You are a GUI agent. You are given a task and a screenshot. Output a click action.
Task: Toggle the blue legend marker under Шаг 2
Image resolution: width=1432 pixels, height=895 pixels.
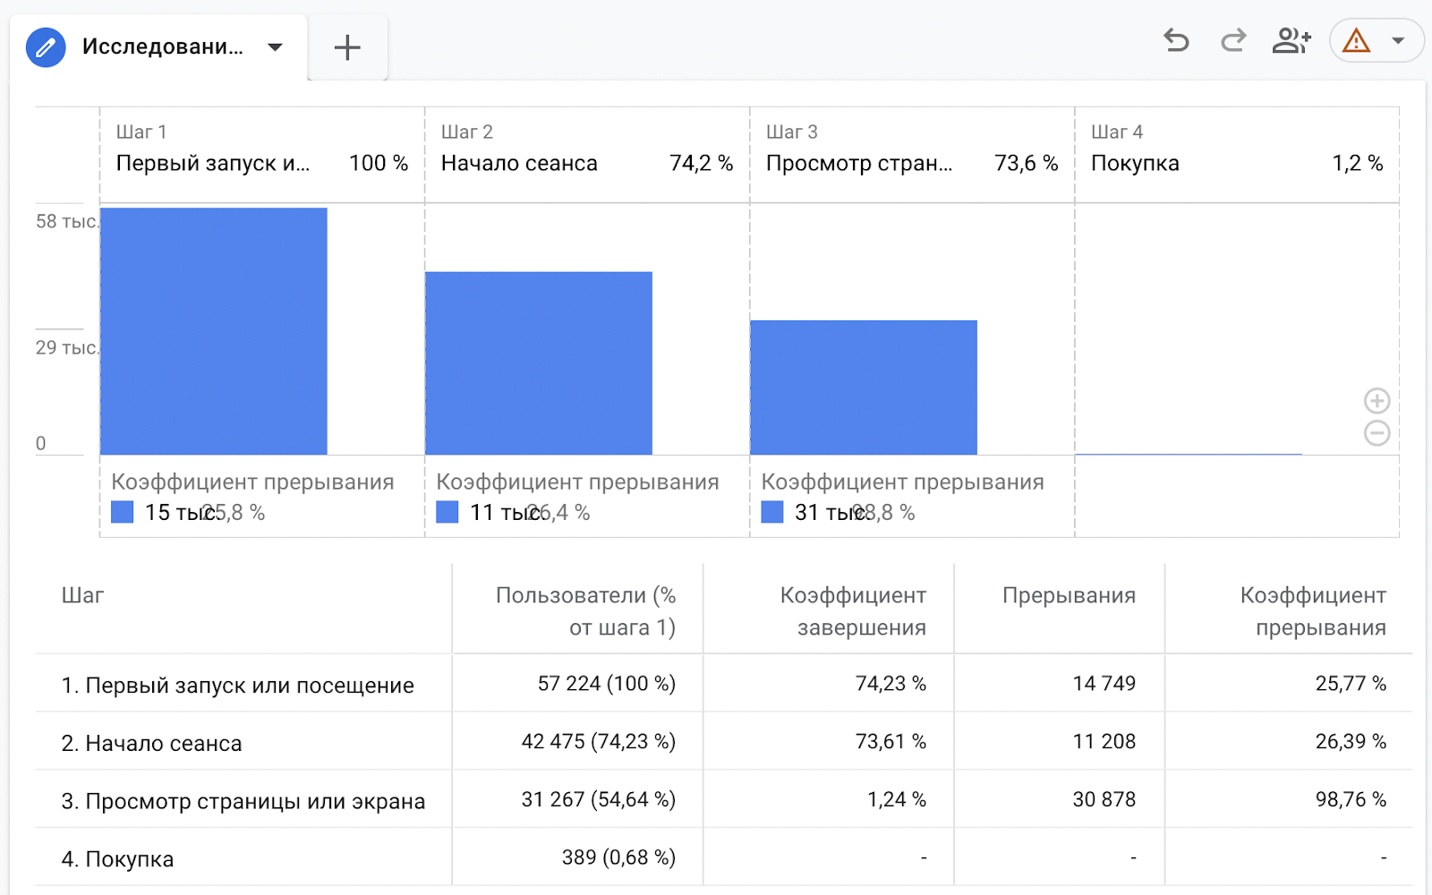[446, 512]
